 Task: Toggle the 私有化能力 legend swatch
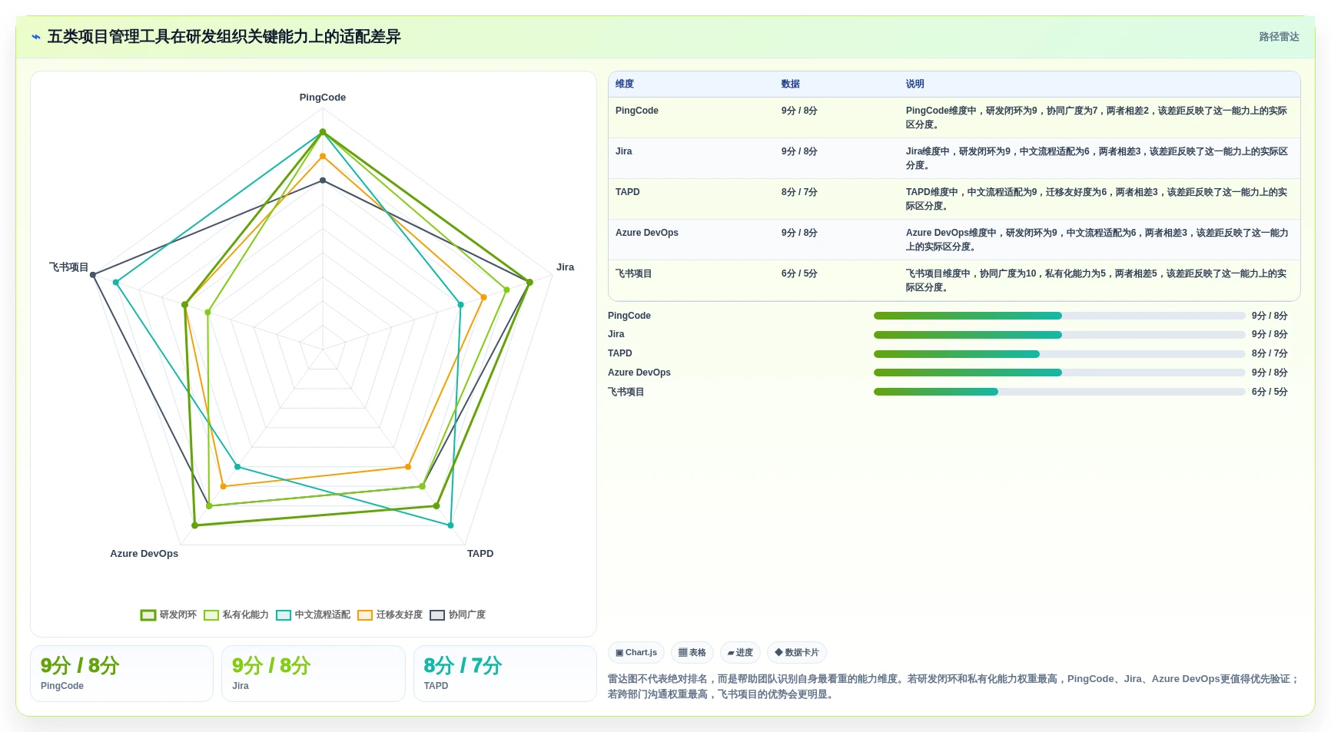[211, 615]
